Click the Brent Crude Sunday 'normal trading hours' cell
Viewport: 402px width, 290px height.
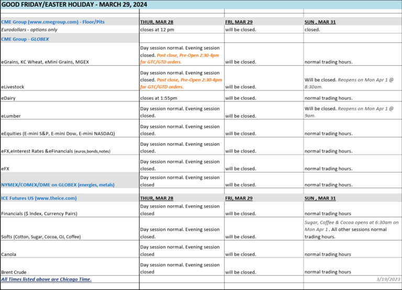tap(352, 266)
